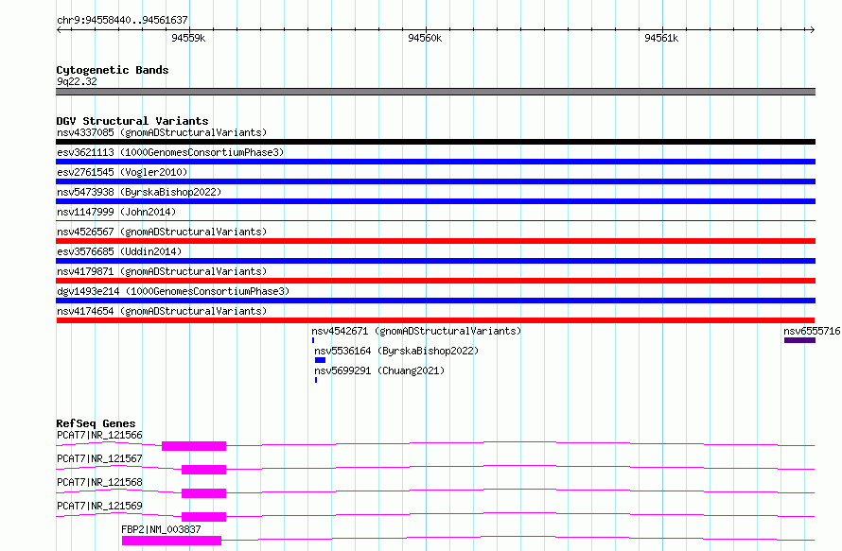Screen dimensions: 842x551
Task: Open the PCAT7|NR_121567 transcript label
Action: tap(99, 458)
